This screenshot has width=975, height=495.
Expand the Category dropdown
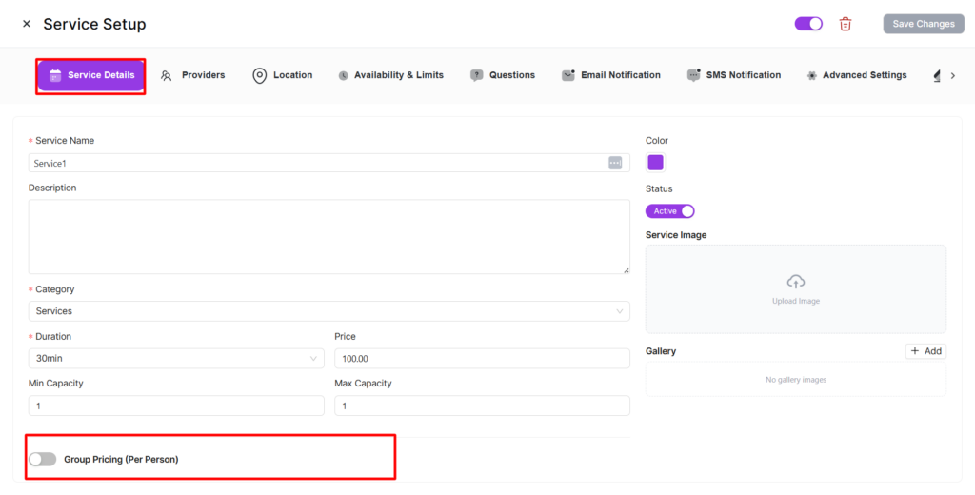(328, 311)
